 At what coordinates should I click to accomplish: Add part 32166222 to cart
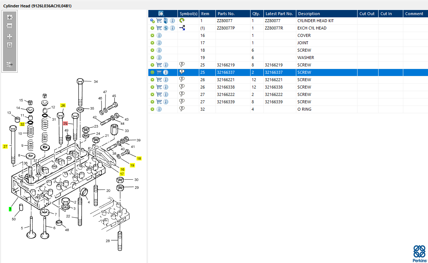click(159, 94)
